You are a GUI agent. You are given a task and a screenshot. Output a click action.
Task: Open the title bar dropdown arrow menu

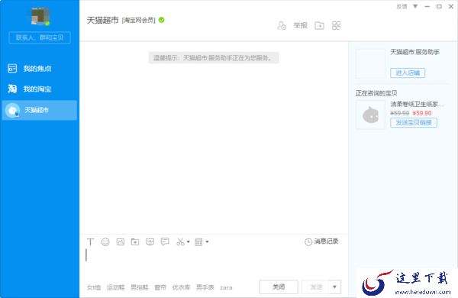tap(415, 6)
